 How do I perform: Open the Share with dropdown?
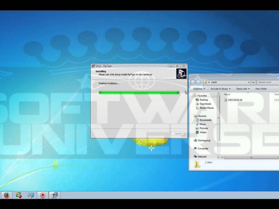243,89
